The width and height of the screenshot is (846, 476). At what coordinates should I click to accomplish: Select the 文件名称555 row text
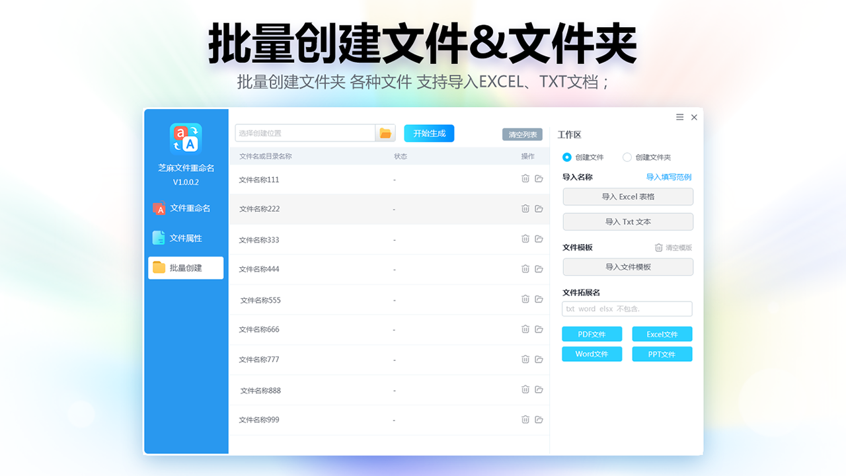[x=260, y=299]
